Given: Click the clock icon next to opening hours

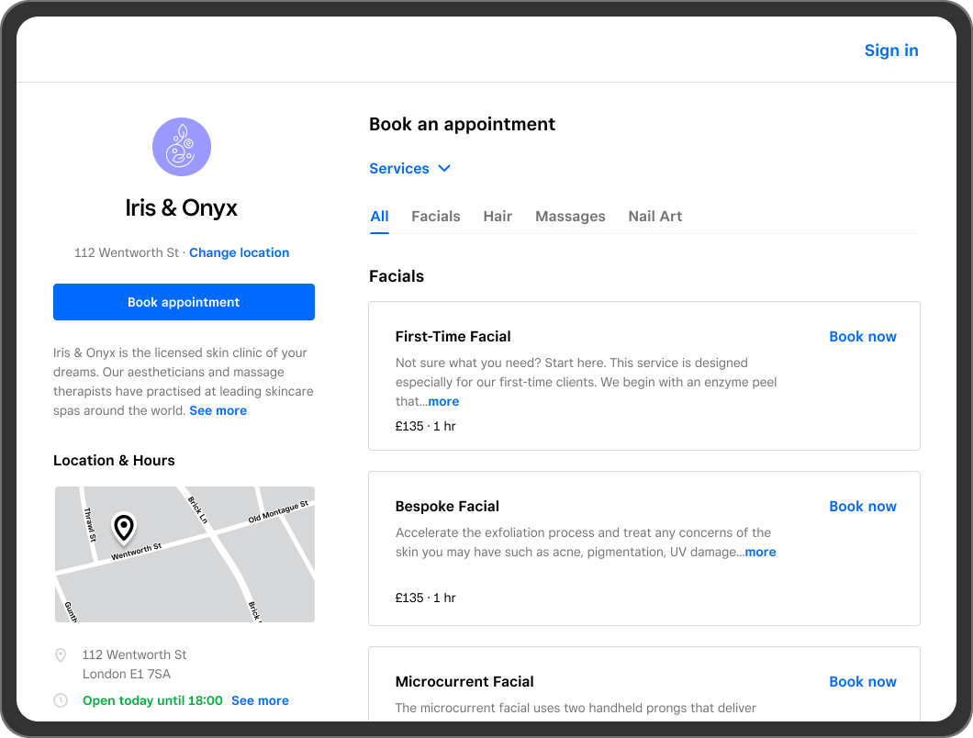Looking at the screenshot, I should [x=61, y=699].
